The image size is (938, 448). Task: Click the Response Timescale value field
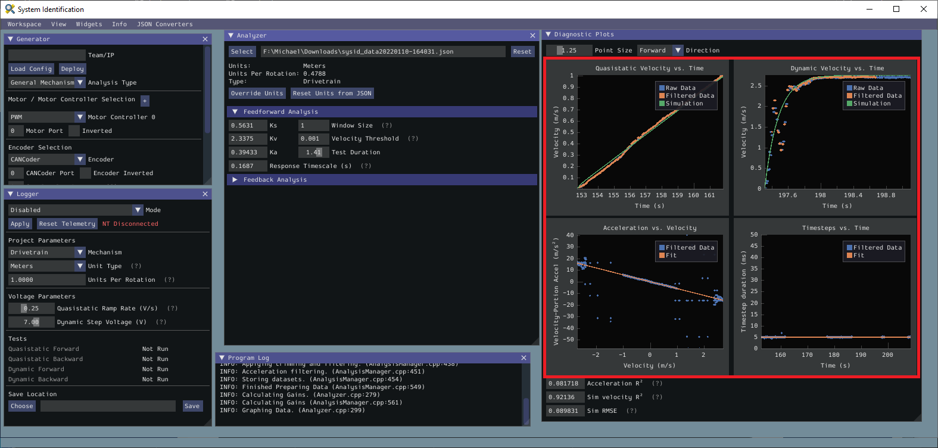(x=248, y=166)
